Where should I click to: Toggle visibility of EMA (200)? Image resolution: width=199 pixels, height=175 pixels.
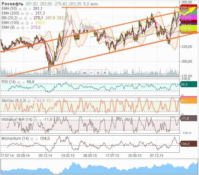[x=22, y=14]
